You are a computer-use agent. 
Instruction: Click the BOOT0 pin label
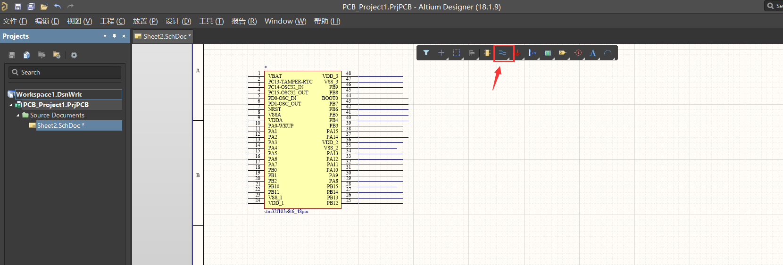click(330, 98)
